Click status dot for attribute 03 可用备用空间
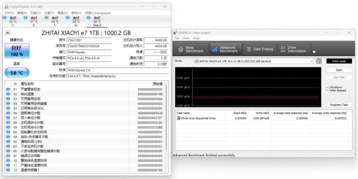 coord(8,99)
